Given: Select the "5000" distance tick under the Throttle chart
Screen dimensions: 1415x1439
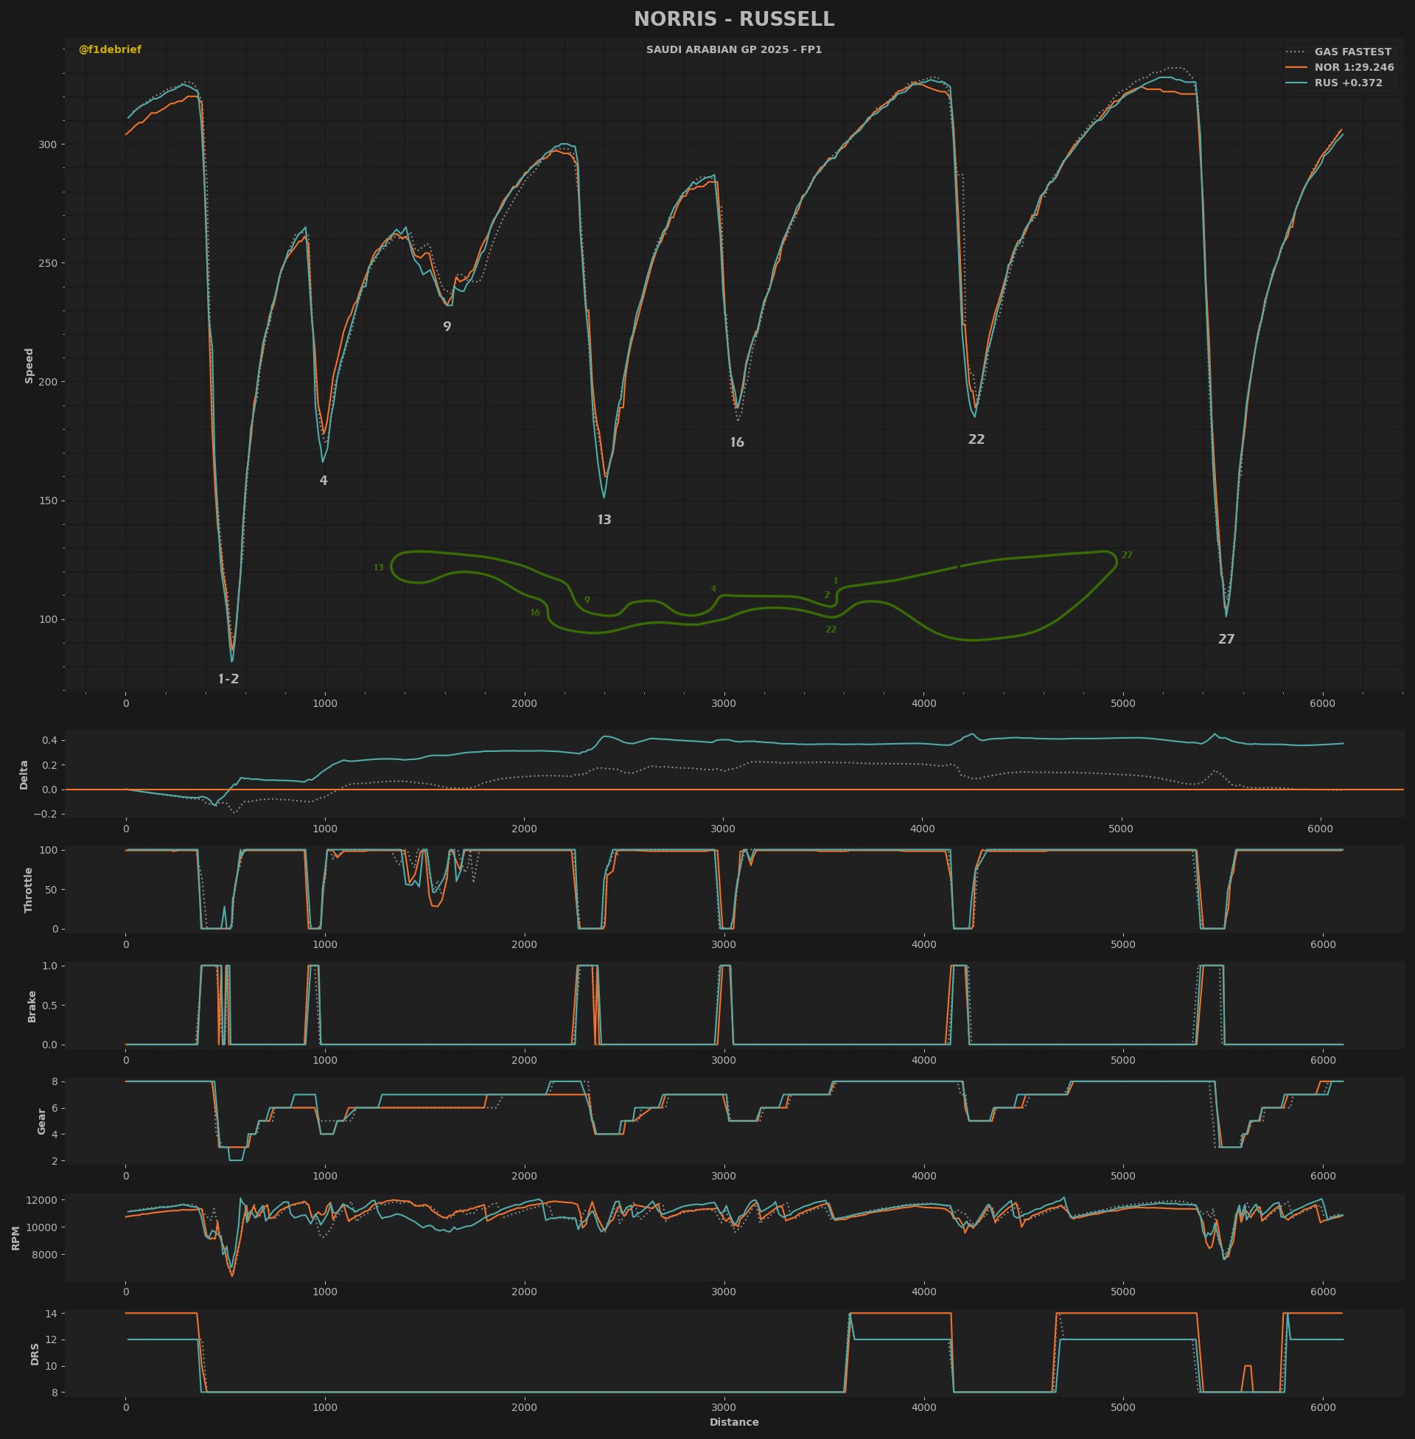Looking at the screenshot, I should 1123,945.
